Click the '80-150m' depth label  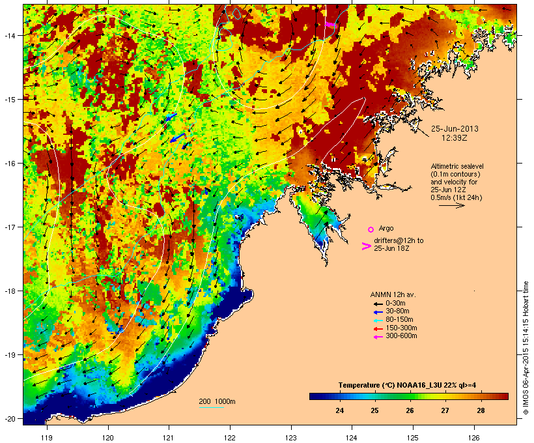click(x=399, y=320)
